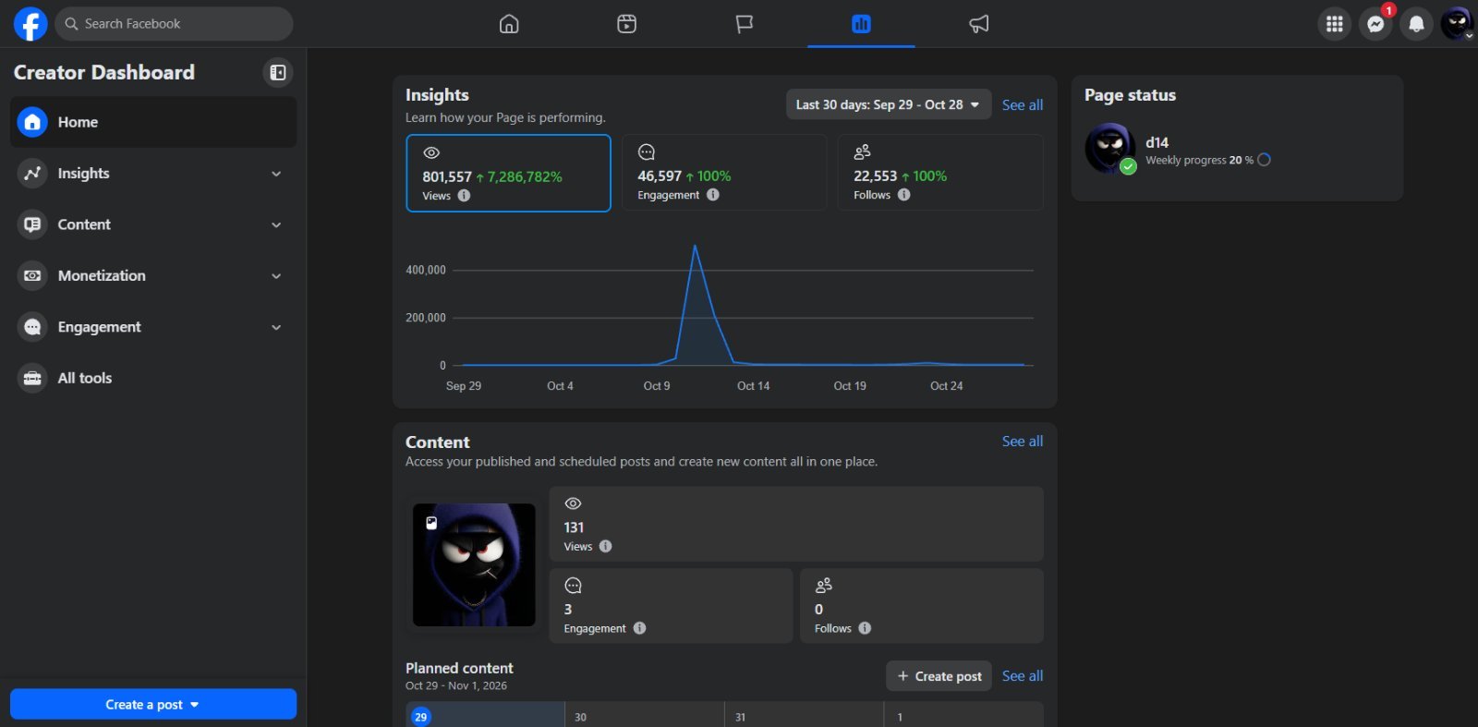Open the hooded character post thumbnail
The image size is (1478, 727).
474,564
